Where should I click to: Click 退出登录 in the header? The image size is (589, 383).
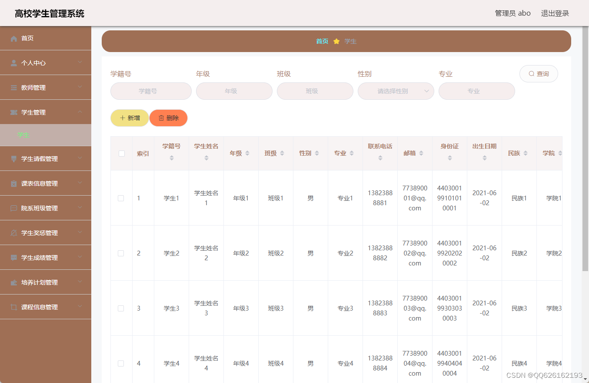point(555,13)
